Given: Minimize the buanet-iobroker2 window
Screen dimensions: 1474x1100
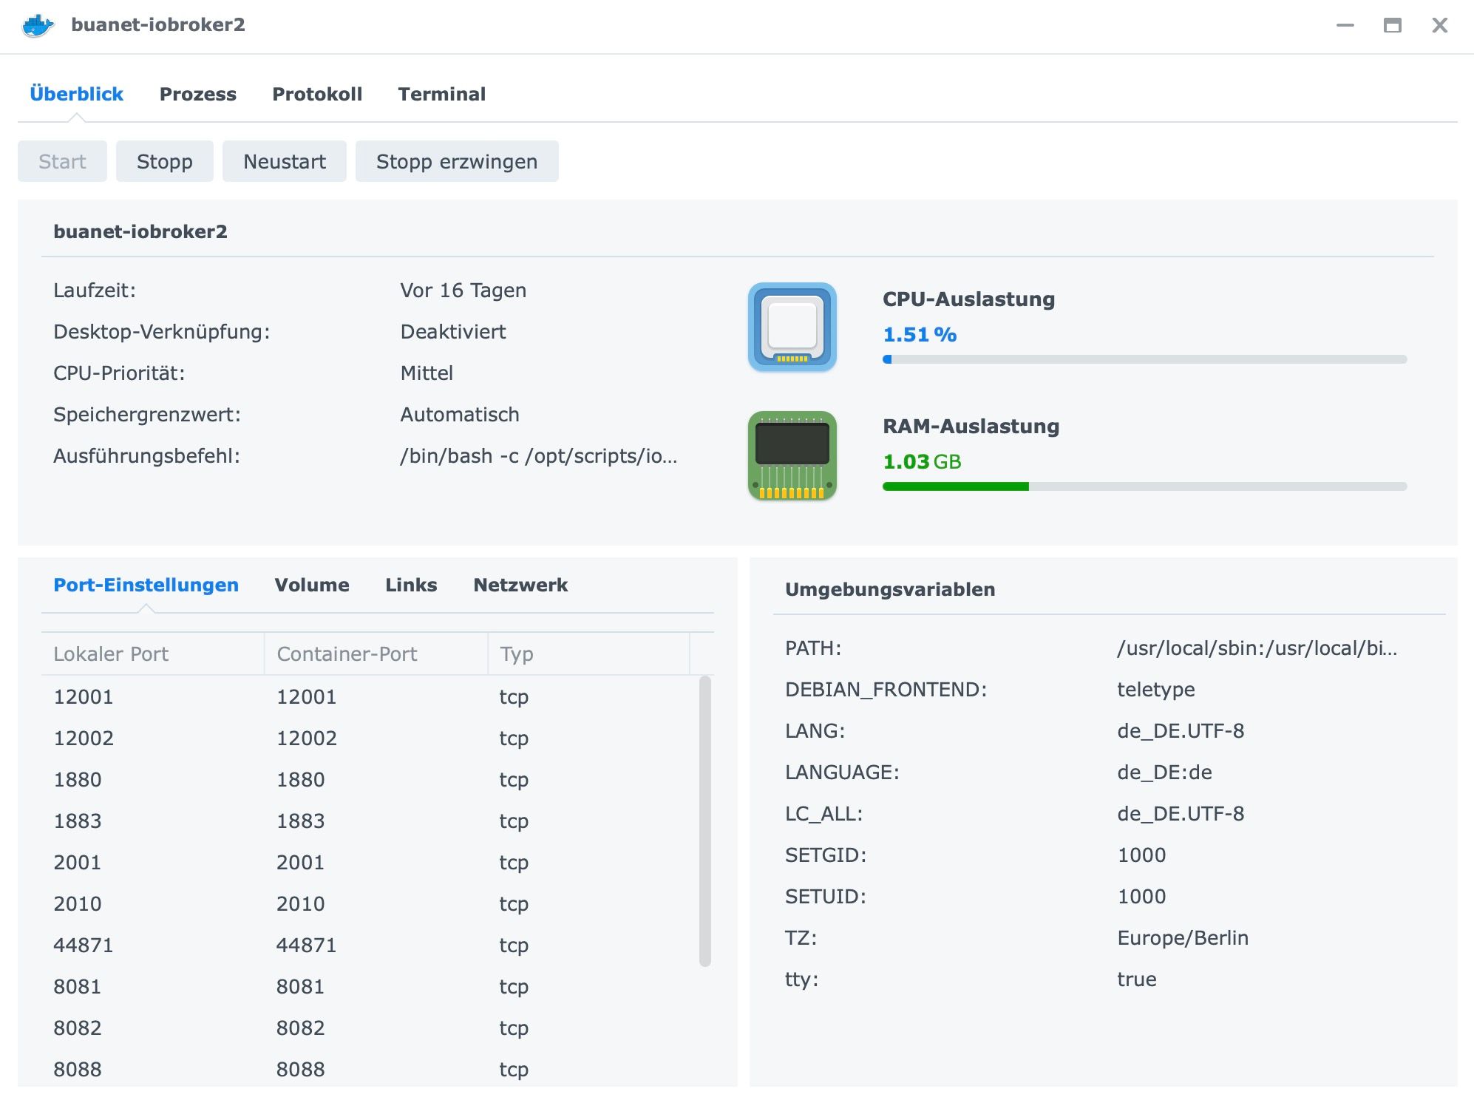Looking at the screenshot, I should [1345, 26].
